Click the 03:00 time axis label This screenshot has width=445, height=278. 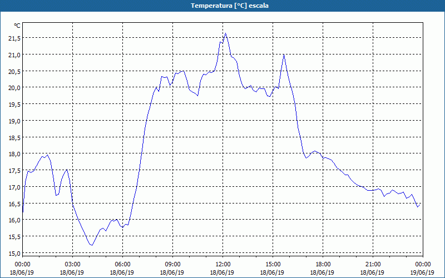click(72, 265)
